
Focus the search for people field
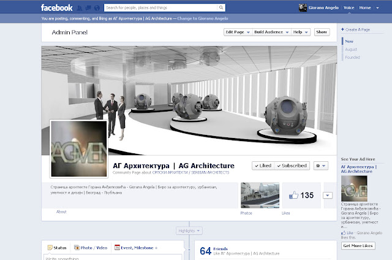[x=160, y=7]
